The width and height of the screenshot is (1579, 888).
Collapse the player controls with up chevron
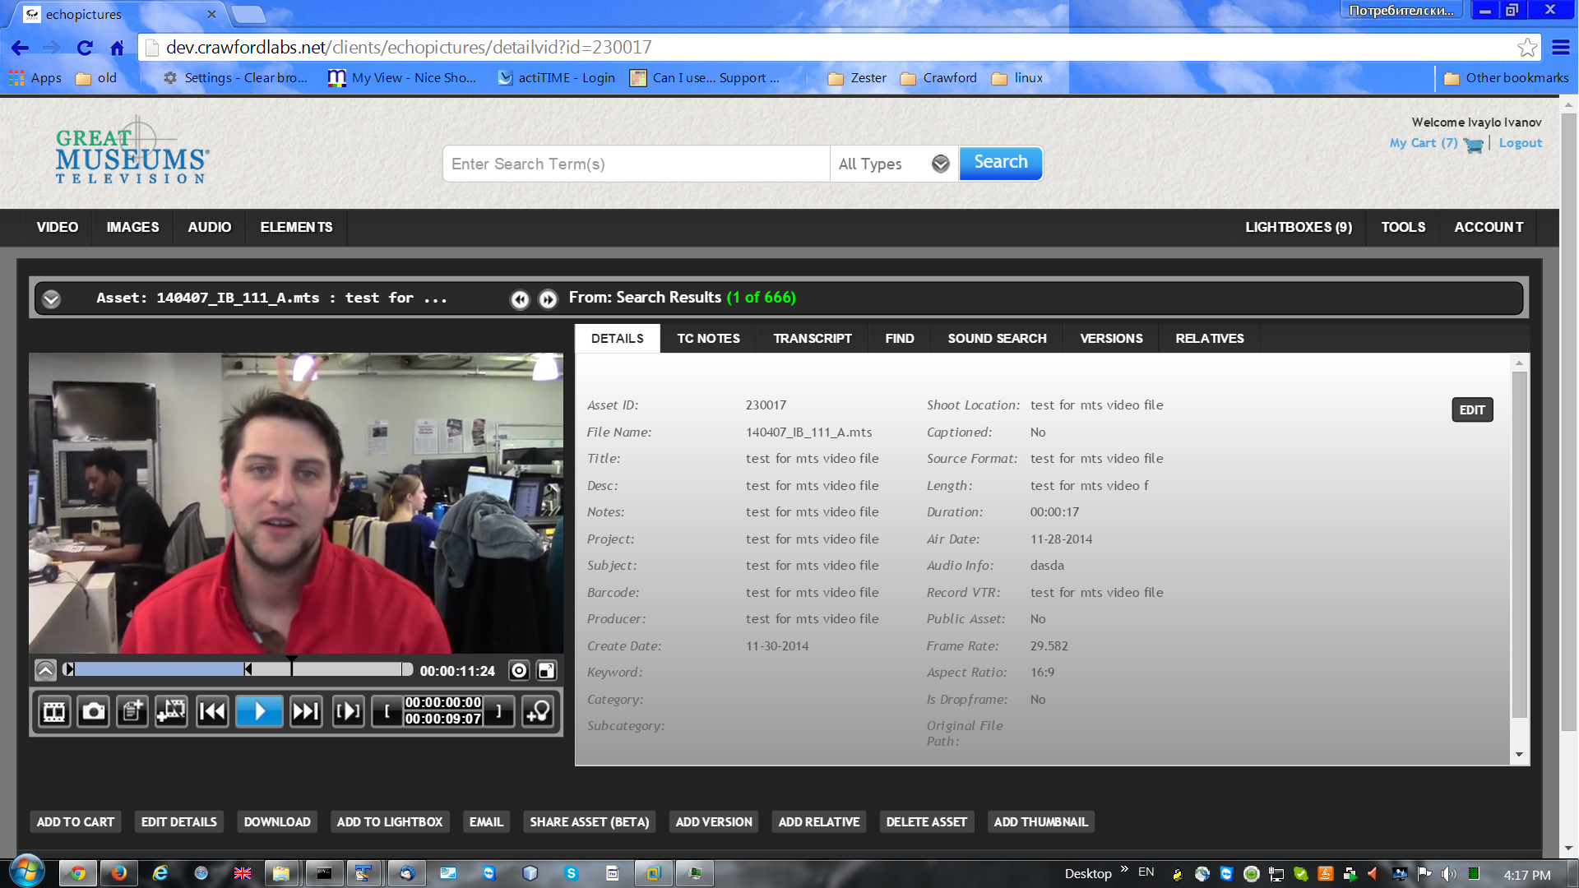[x=45, y=671]
